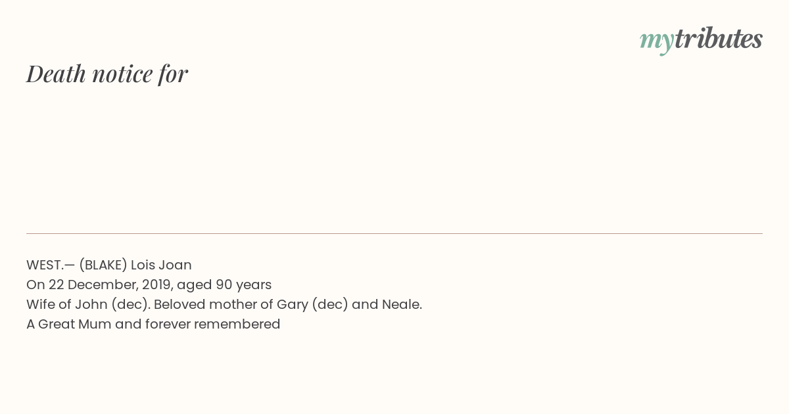
Task: Select the phrase "A Great Mum"
Action: click(x=68, y=324)
